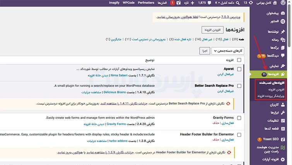Click حذف under Header Footer Builder for Elementor
Viewport: 292px width, 165px height.
[216, 140]
